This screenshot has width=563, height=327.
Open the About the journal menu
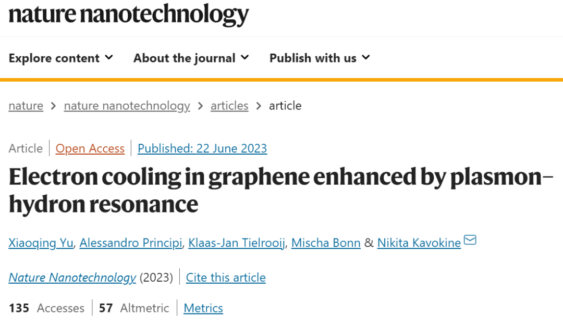[x=184, y=58]
